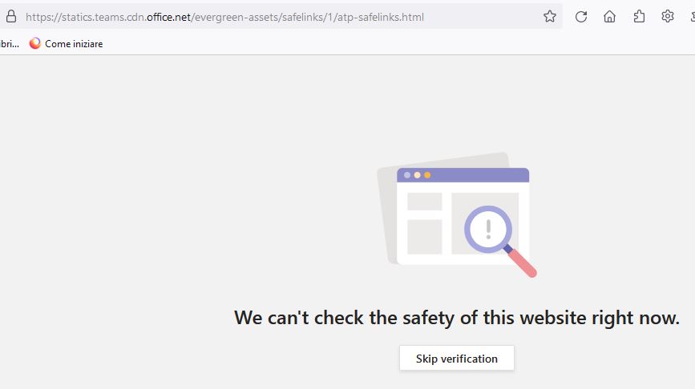Open the truncated "bri..." bookmark
The width and height of the screenshot is (695, 389).
tap(10, 44)
